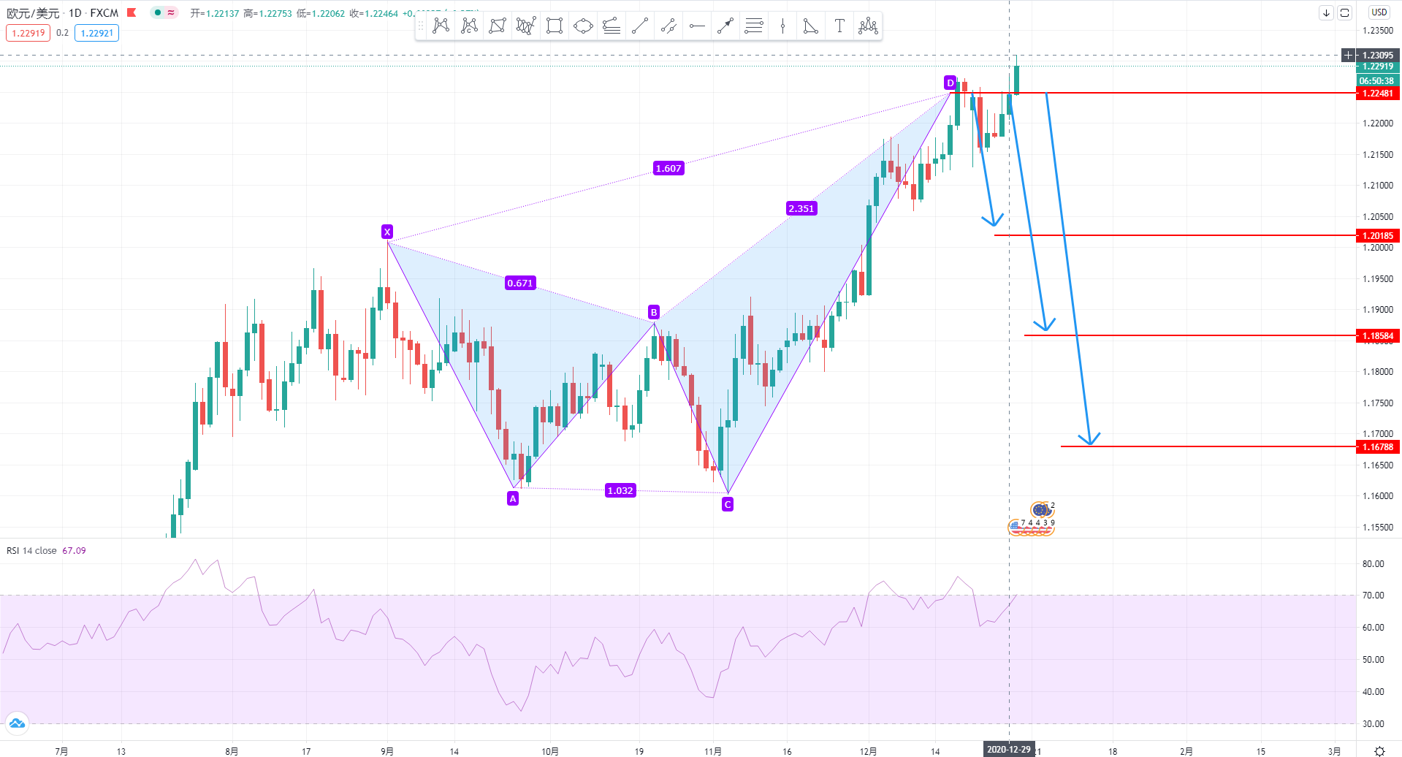Viewport: 1402px width, 757px height.
Task: Select the Arrow line tool
Action: pyautogui.click(x=725, y=26)
